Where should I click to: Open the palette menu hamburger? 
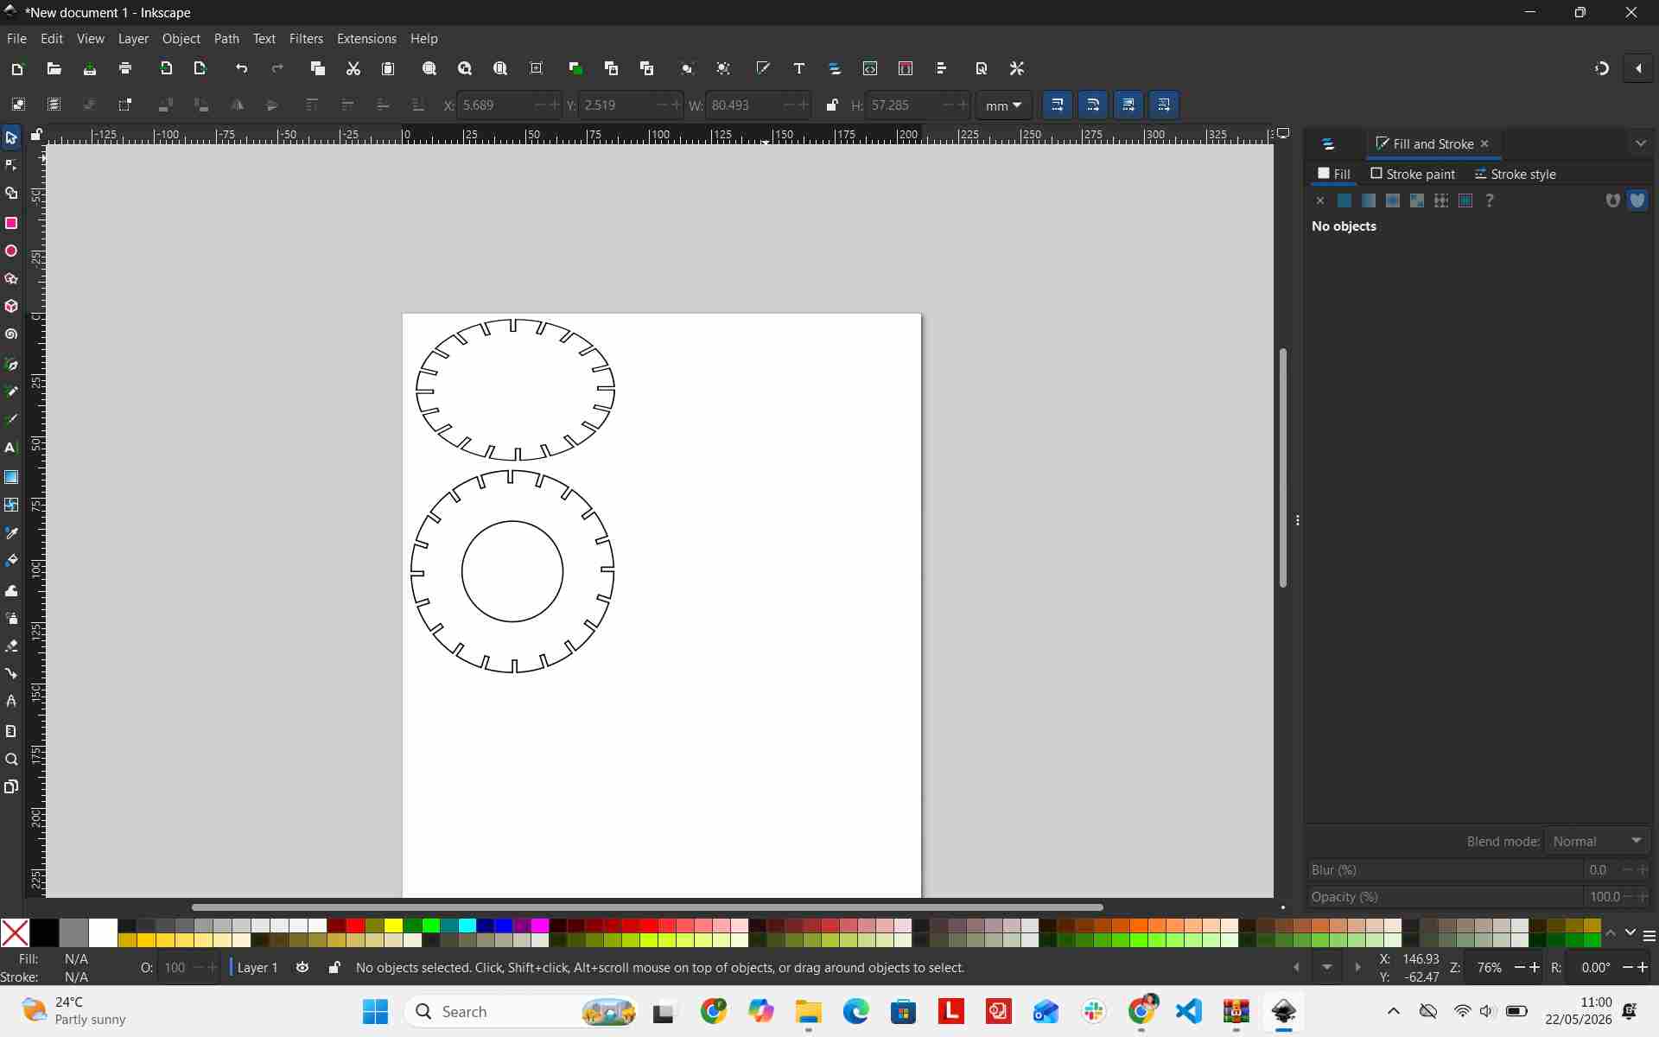tap(1649, 936)
